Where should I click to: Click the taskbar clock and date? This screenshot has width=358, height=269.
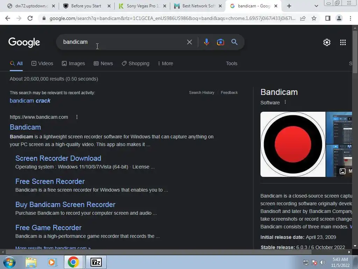[x=340, y=262]
